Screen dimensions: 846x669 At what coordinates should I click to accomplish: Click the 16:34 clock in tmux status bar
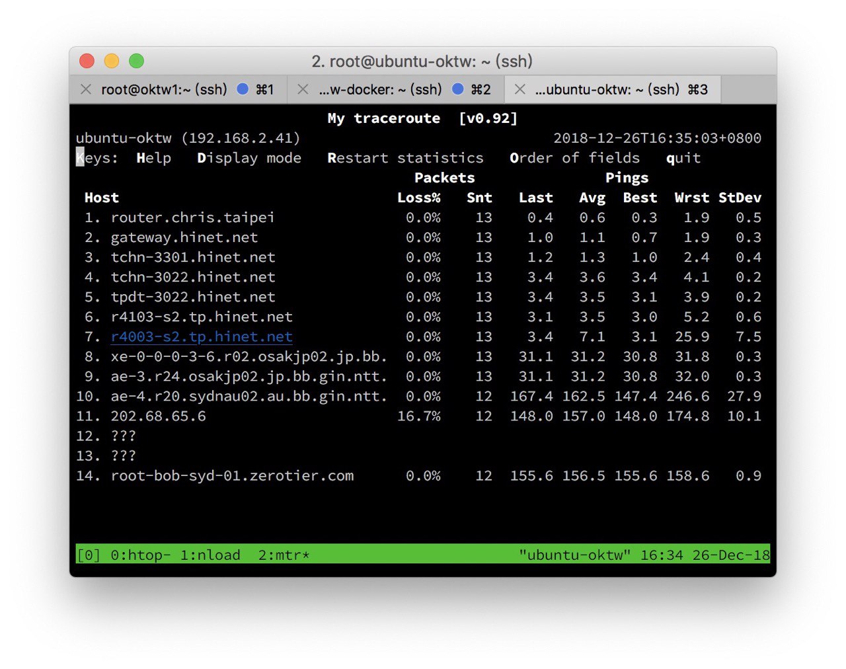click(x=662, y=555)
